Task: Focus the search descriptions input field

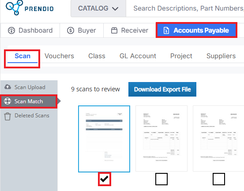Action: 185,8
